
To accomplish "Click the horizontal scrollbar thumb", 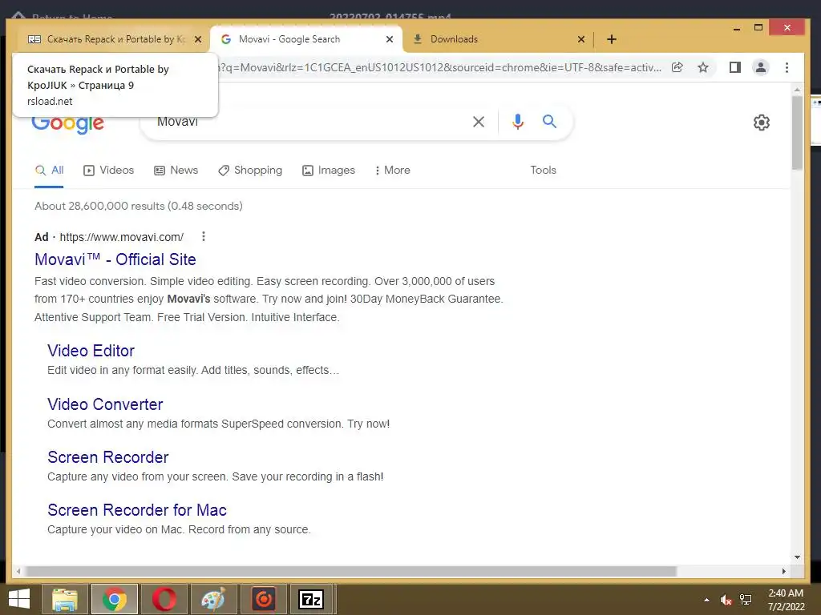I will (x=351, y=571).
